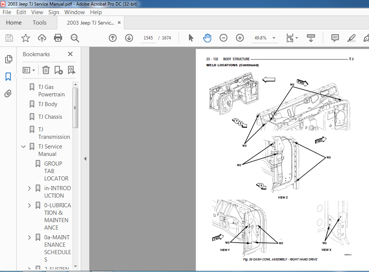Close the Bookmarks panel

(70, 54)
